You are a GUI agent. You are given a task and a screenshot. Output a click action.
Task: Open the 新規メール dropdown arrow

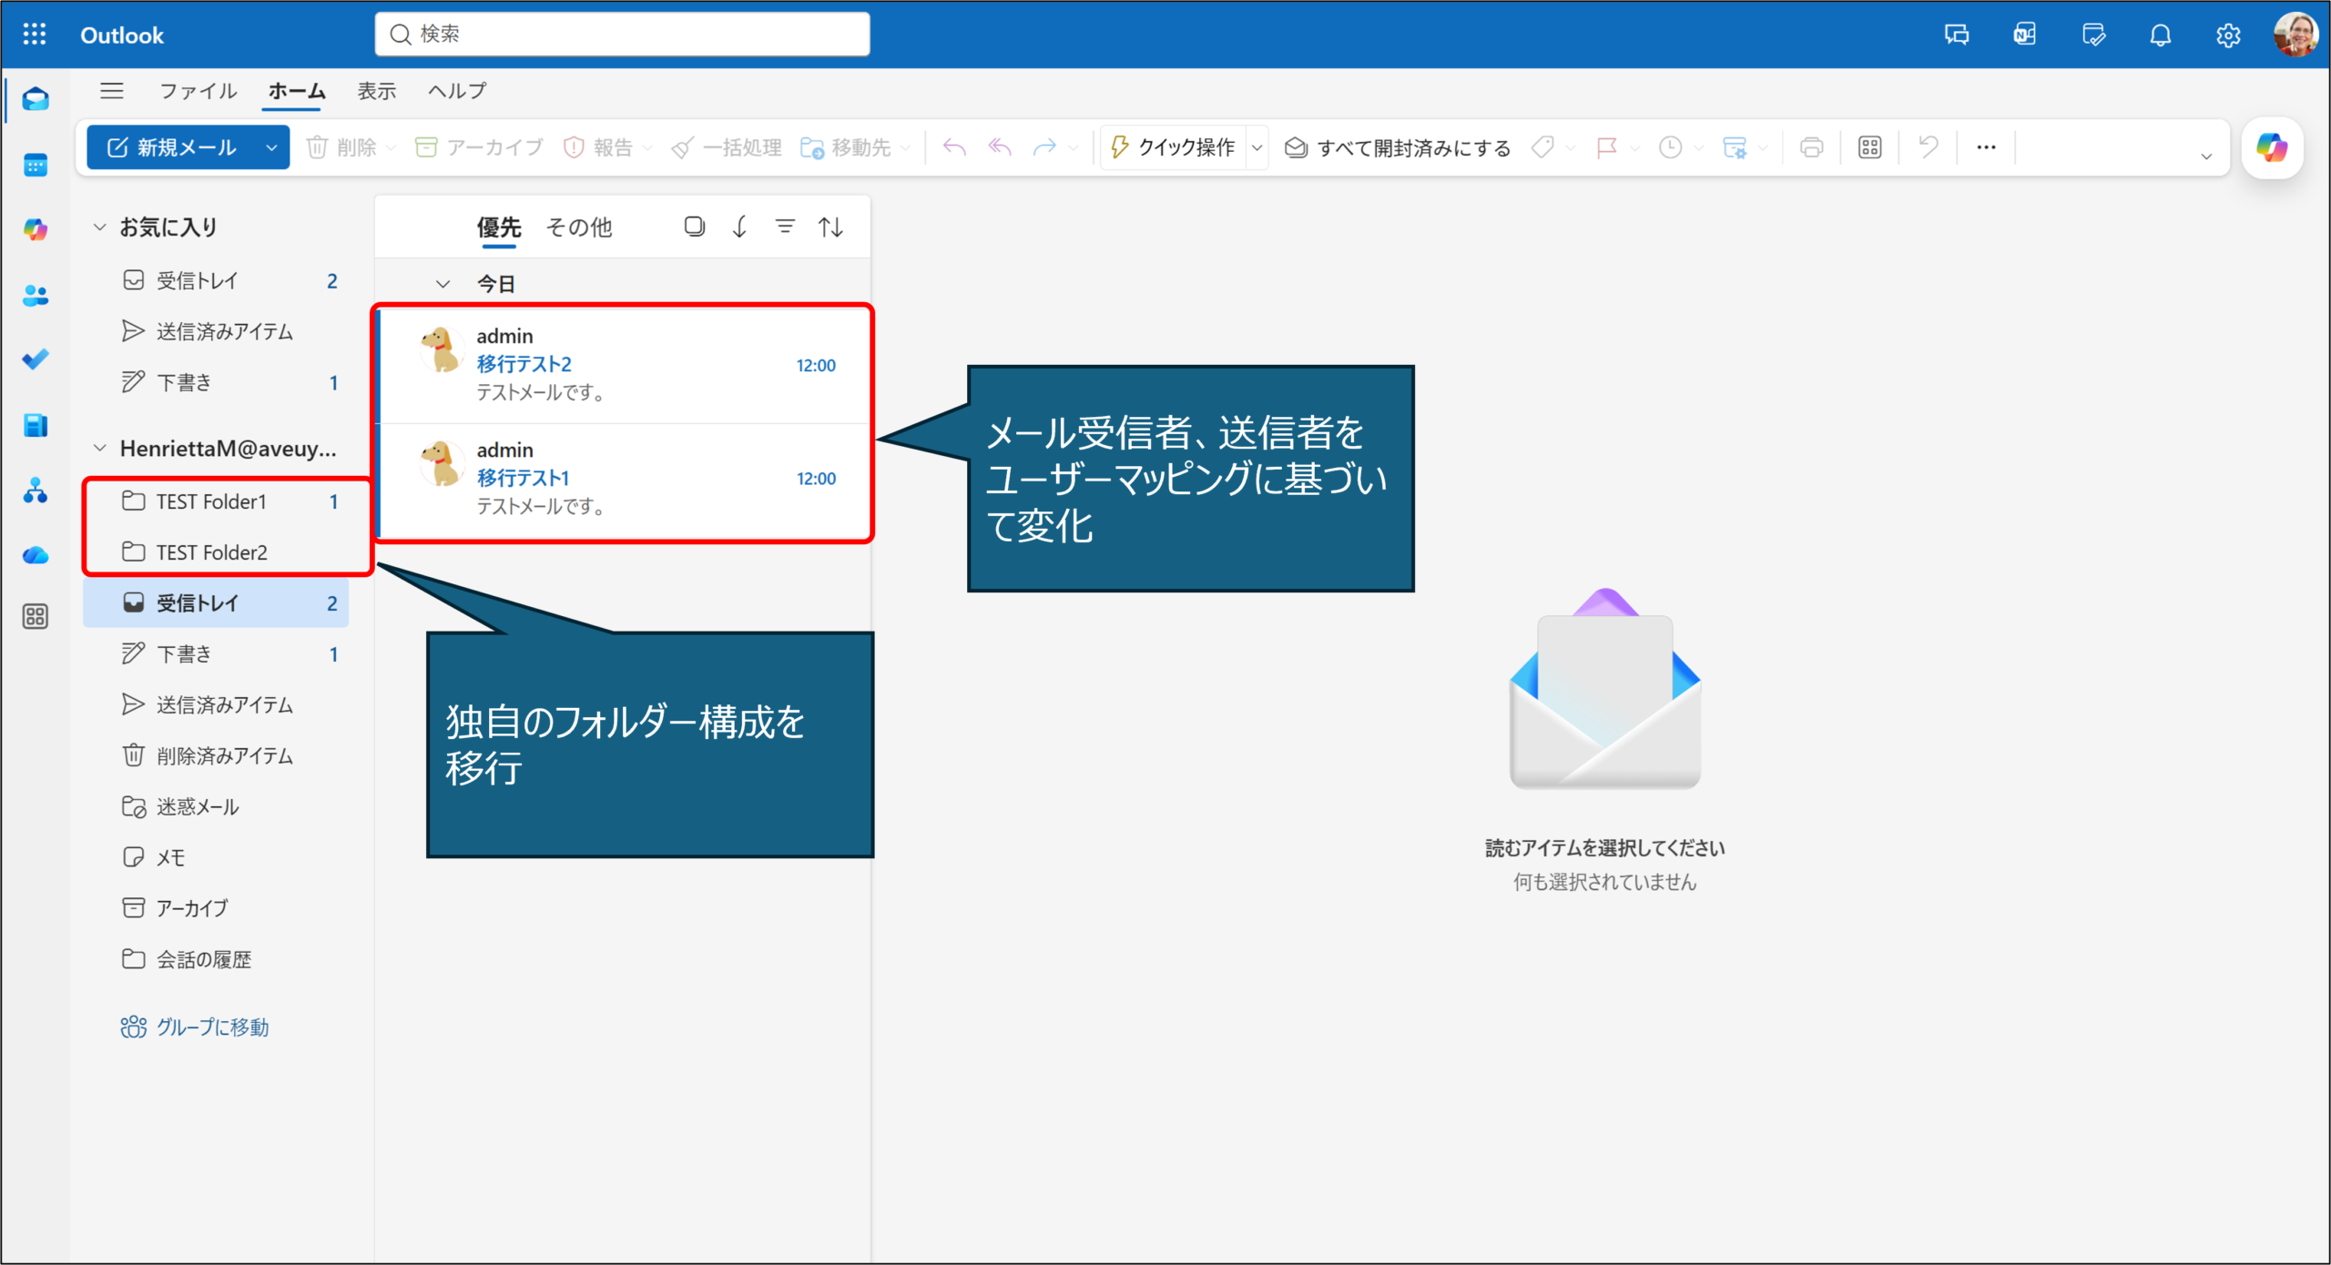(x=271, y=147)
